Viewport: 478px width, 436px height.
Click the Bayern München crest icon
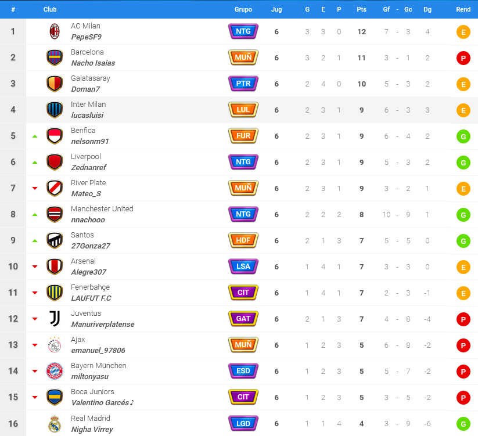55,371
